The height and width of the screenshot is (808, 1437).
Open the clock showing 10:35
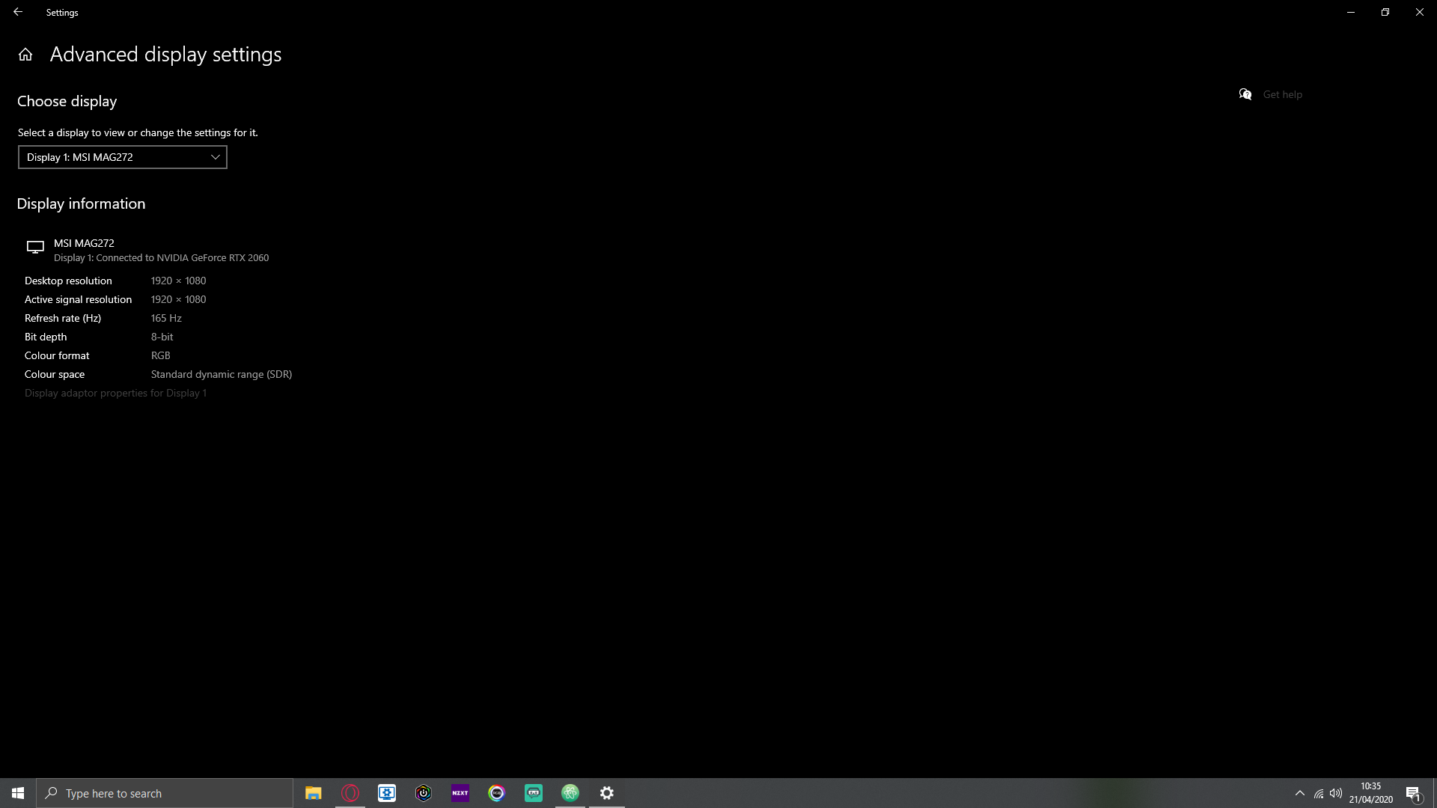point(1370,793)
